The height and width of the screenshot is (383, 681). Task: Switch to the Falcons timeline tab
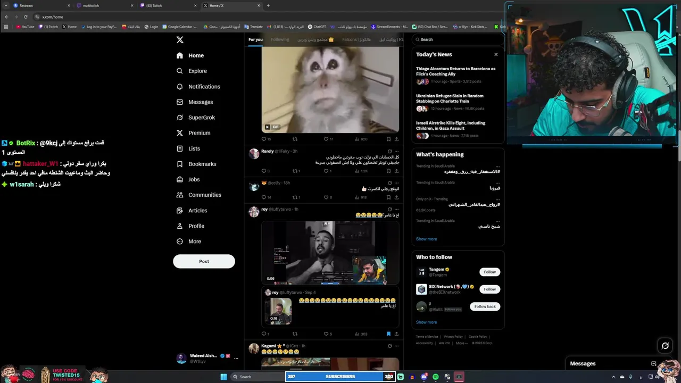coord(356,39)
